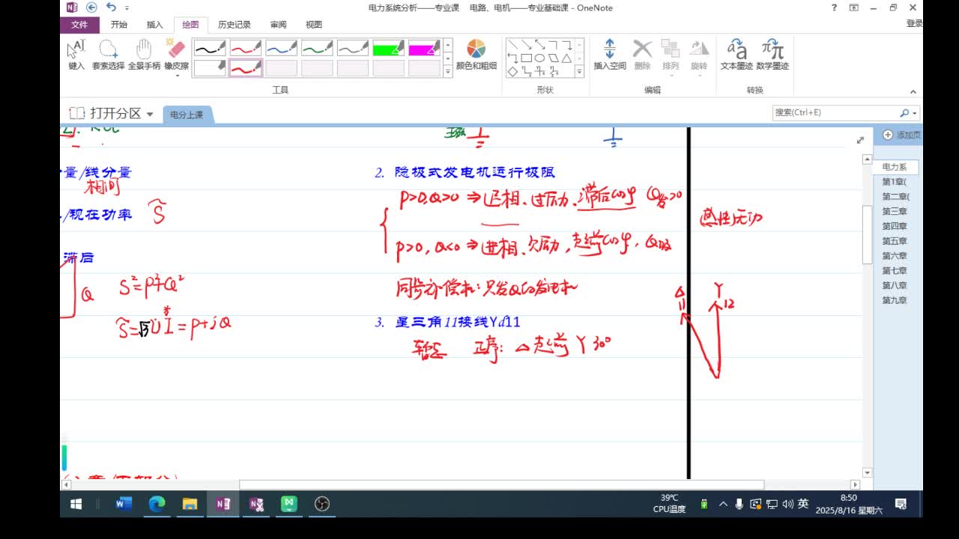Viewport: 959px width, 539px height.
Task: Click Undo in the quick access toolbar
Action: pyautogui.click(x=111, y=7)
